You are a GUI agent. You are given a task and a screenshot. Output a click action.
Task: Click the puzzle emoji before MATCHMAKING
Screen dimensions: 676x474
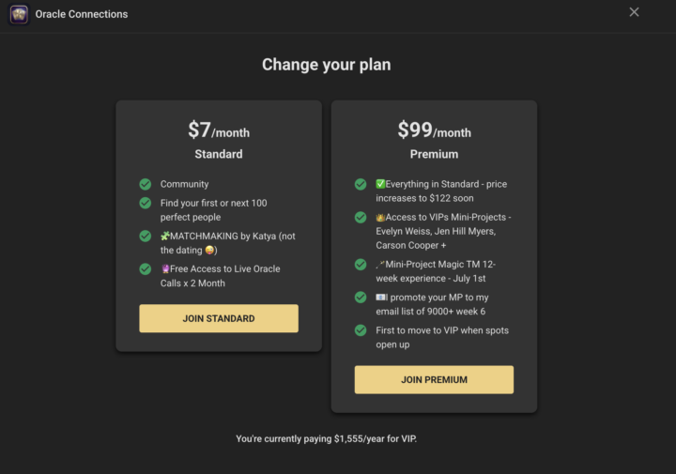click(165, 237)
